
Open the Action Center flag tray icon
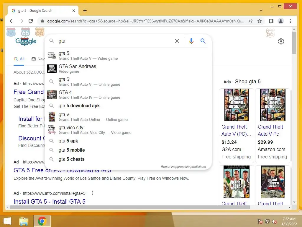click(x=260, y=221)
